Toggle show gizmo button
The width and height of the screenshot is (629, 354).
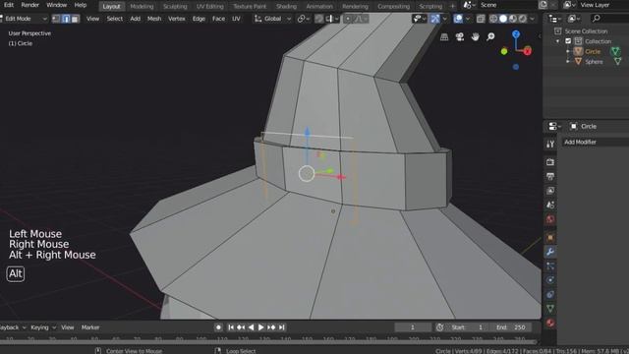(x=435, y=19)
